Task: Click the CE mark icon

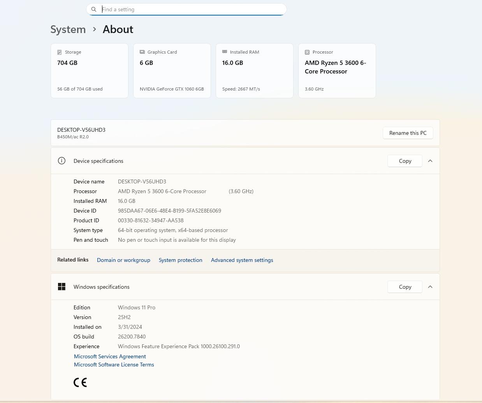Action: [x=80, y=382]
